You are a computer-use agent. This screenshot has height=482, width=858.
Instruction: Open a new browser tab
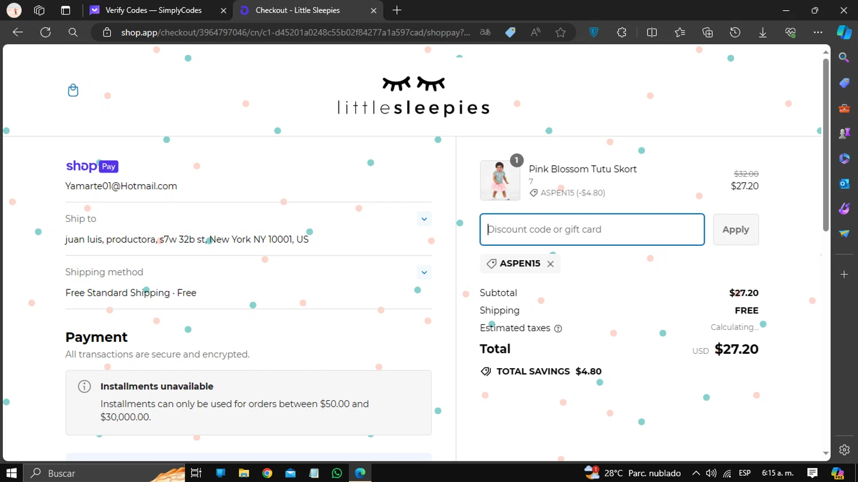(x=397, y=10)
